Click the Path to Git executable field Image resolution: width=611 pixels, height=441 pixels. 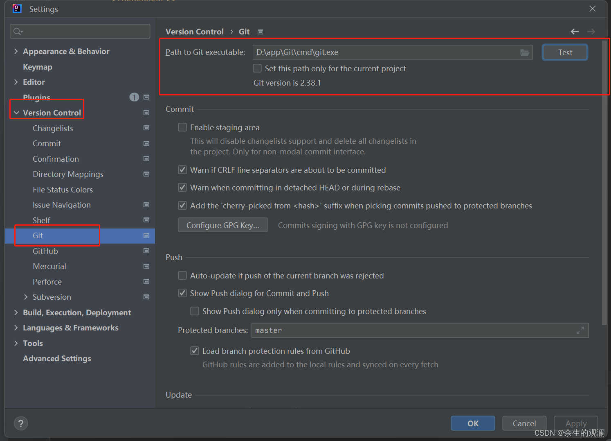click(393, 52)
